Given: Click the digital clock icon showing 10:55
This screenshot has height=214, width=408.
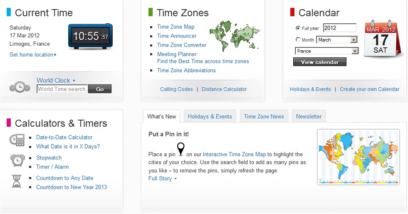Looking at the screenshot, I should tap(90, 37).
